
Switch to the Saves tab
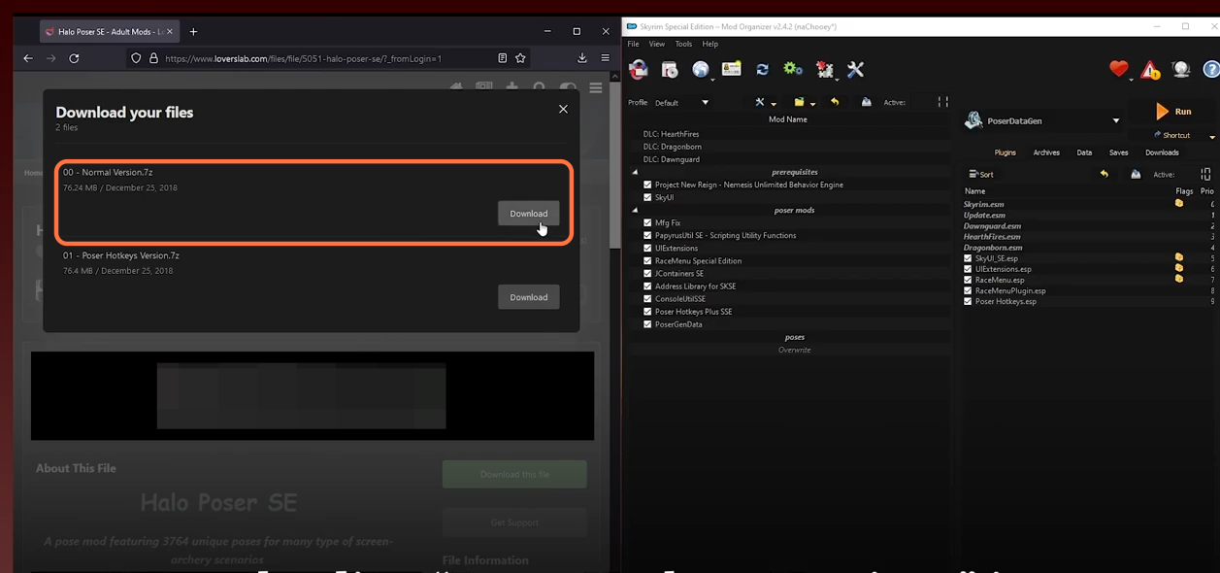click(x=1118, y=152)
